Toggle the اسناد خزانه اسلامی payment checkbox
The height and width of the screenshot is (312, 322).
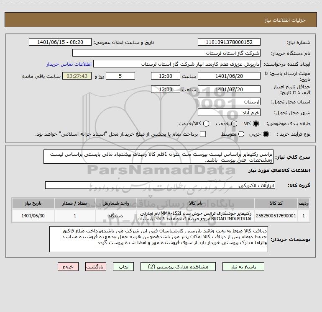[x=203, y=134]
